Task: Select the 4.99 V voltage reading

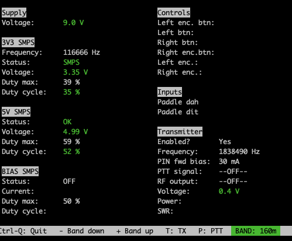Action: [75, 132]
